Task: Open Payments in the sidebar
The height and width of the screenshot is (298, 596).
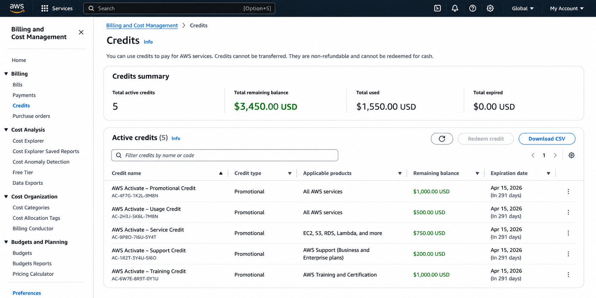Action: pos(24,95)
